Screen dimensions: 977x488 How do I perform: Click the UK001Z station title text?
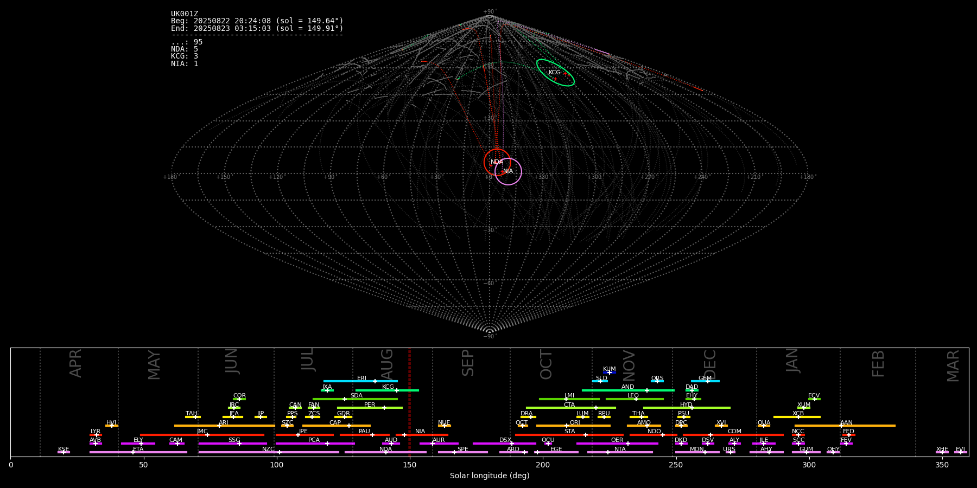coord(185,14)
